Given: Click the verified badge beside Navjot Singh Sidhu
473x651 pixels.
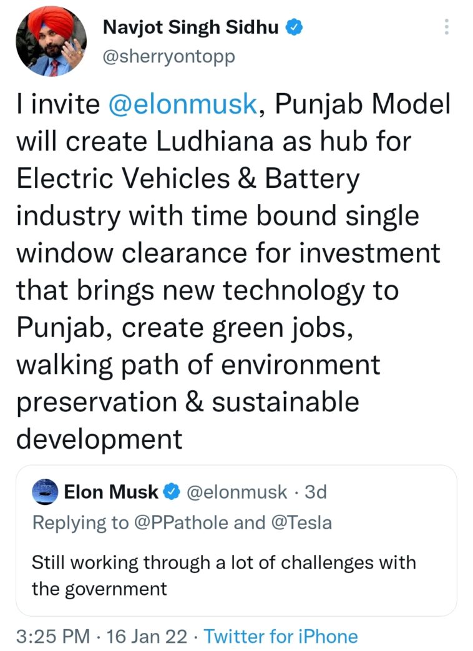Looking at the screenshot, I should (x=294, y=27).
